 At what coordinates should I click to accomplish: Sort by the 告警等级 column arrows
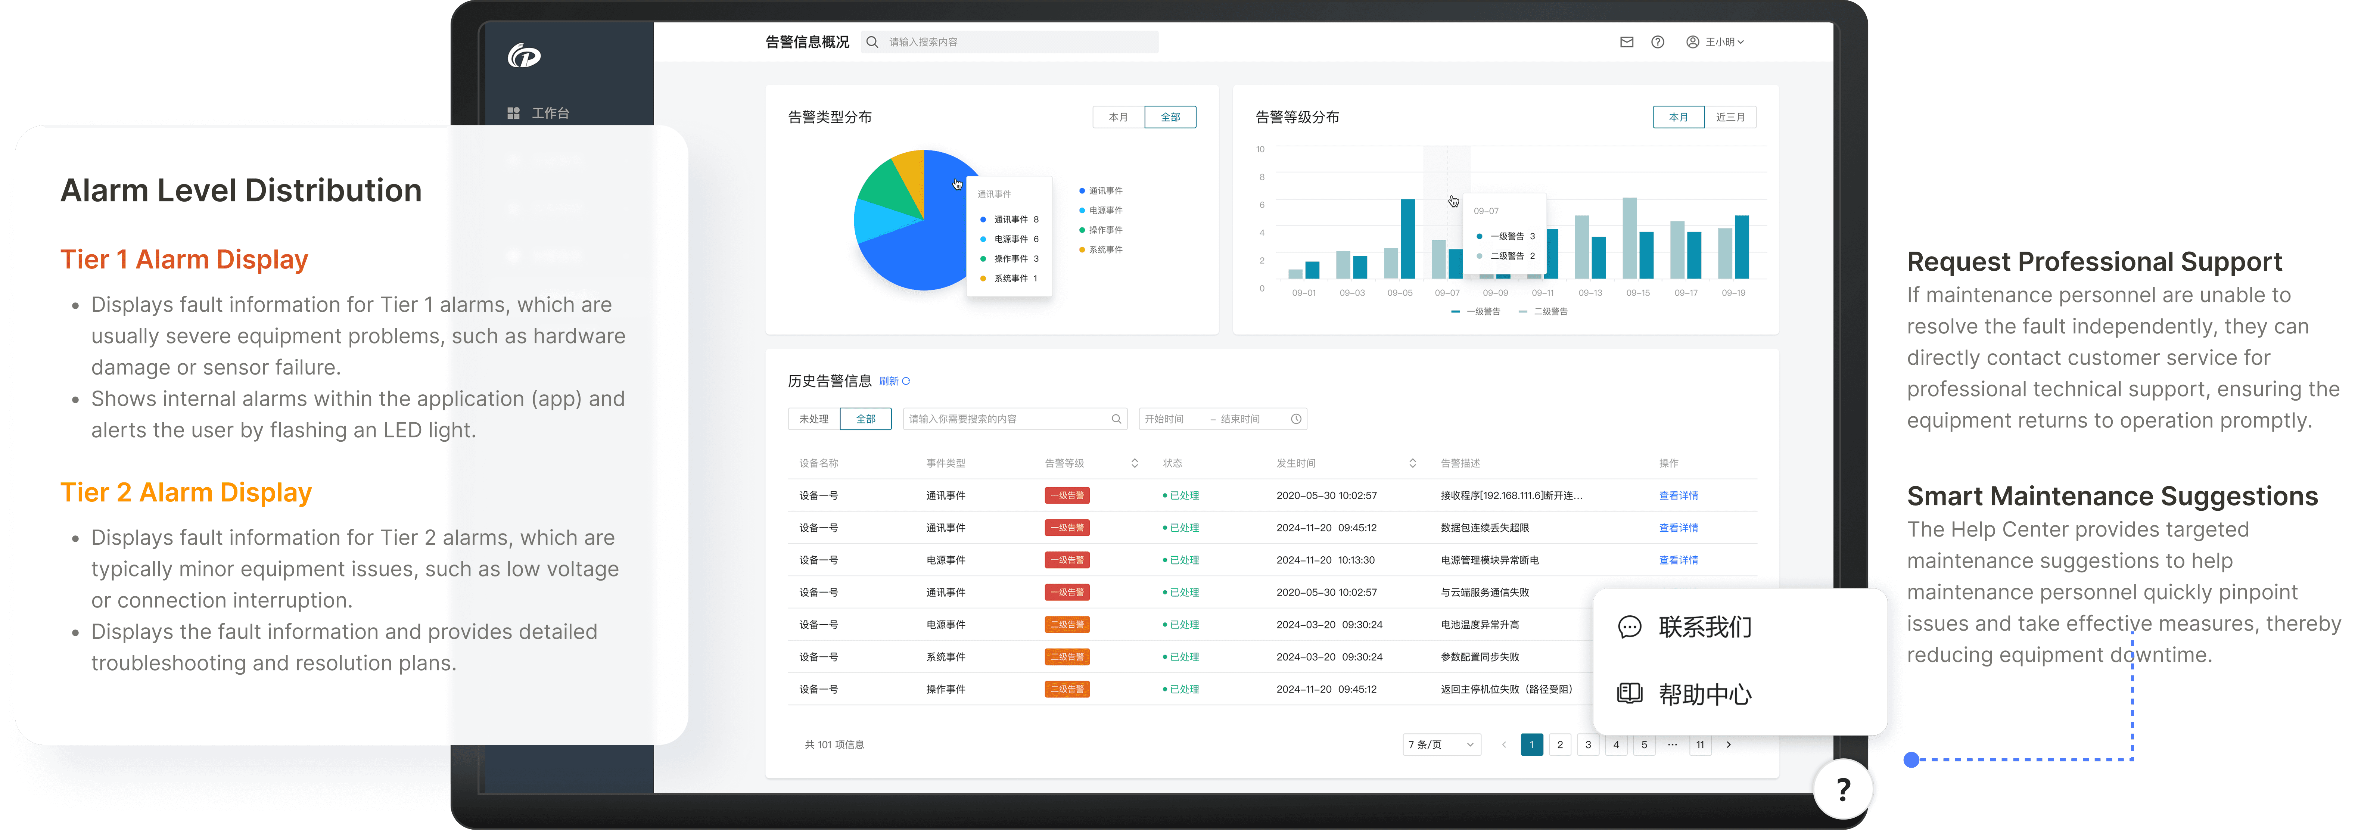(x=1134, y=463)
